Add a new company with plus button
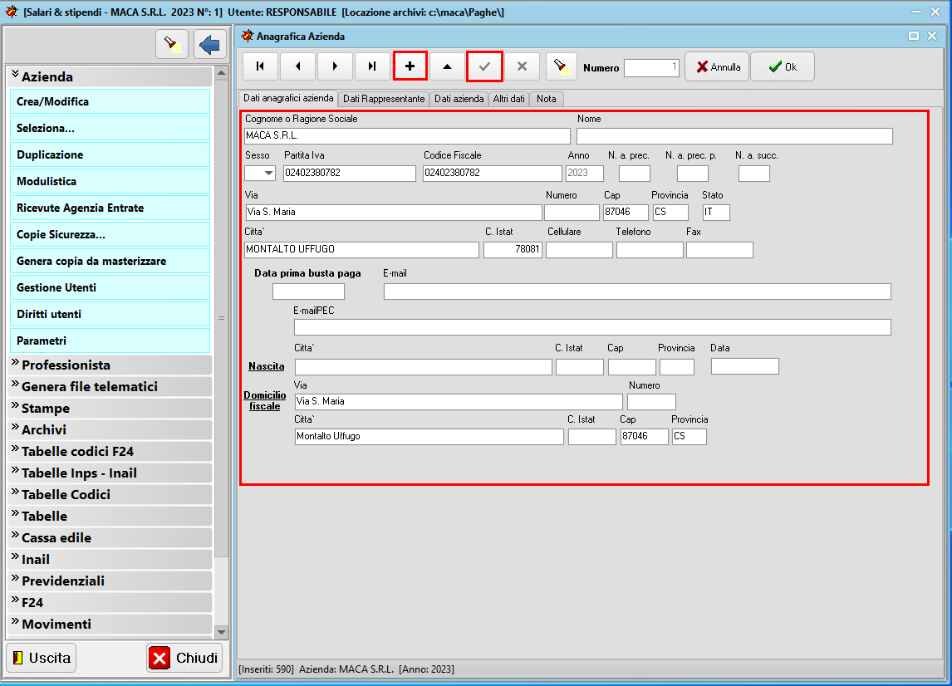Viewport: 952px width, 686px height. 410,66
